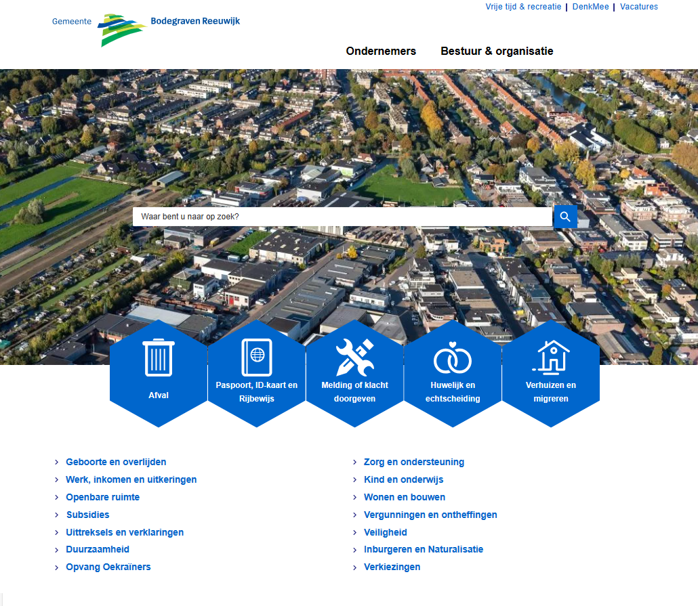
Task: Go to Openbare ruimte
Action: (x=103, y=497)
